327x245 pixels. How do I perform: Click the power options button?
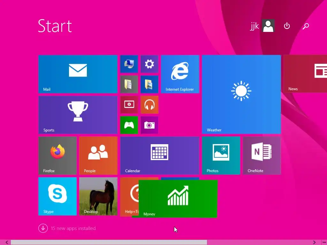[x=287, y=26]
